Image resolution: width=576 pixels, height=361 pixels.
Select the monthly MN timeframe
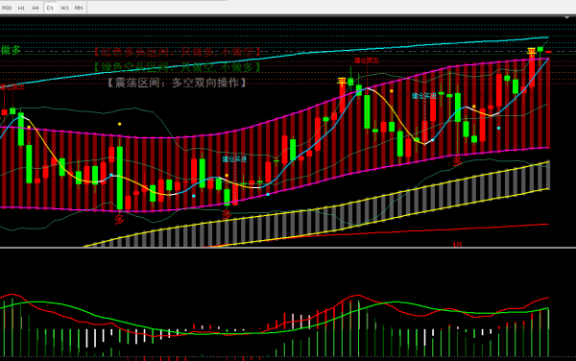pyautogui.click(x=79, y=8)
